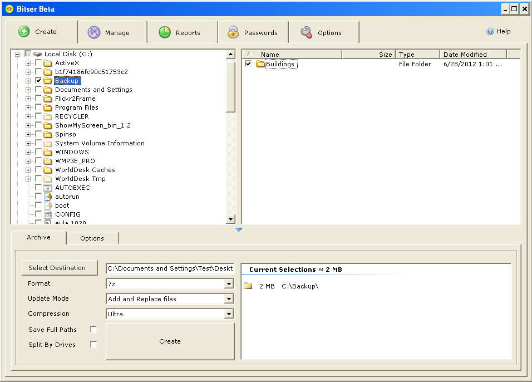Screen dimensions: 532x382
Task: Open the Update Mode dropdown
Action: (228, 299)
